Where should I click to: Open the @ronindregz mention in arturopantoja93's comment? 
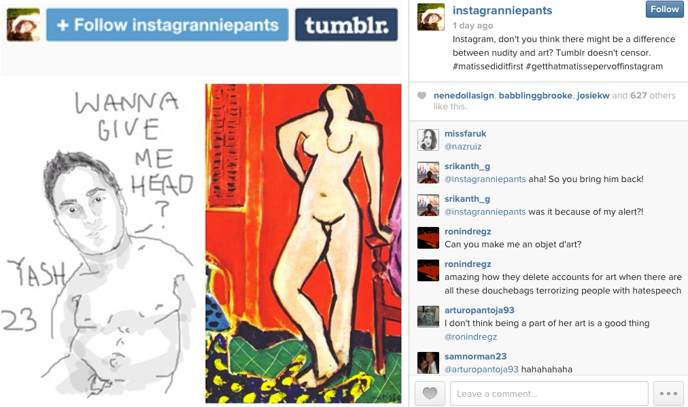[x=471, y=337]
